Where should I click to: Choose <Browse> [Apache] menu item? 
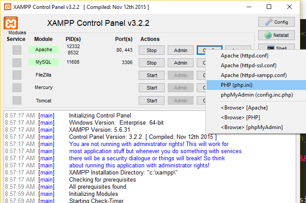coord(256,108)
